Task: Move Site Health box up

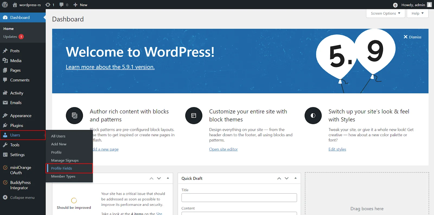Action: [x=151, y=178]
